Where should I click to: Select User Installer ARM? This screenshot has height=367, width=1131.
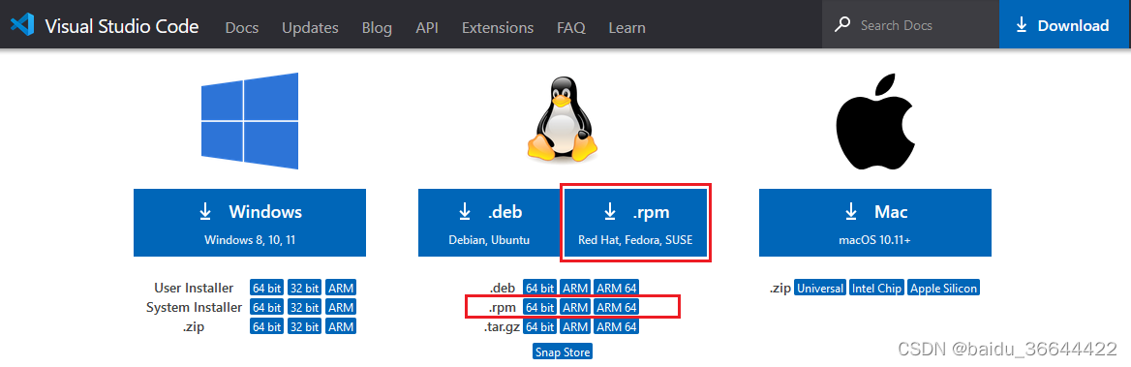point(341,288)
